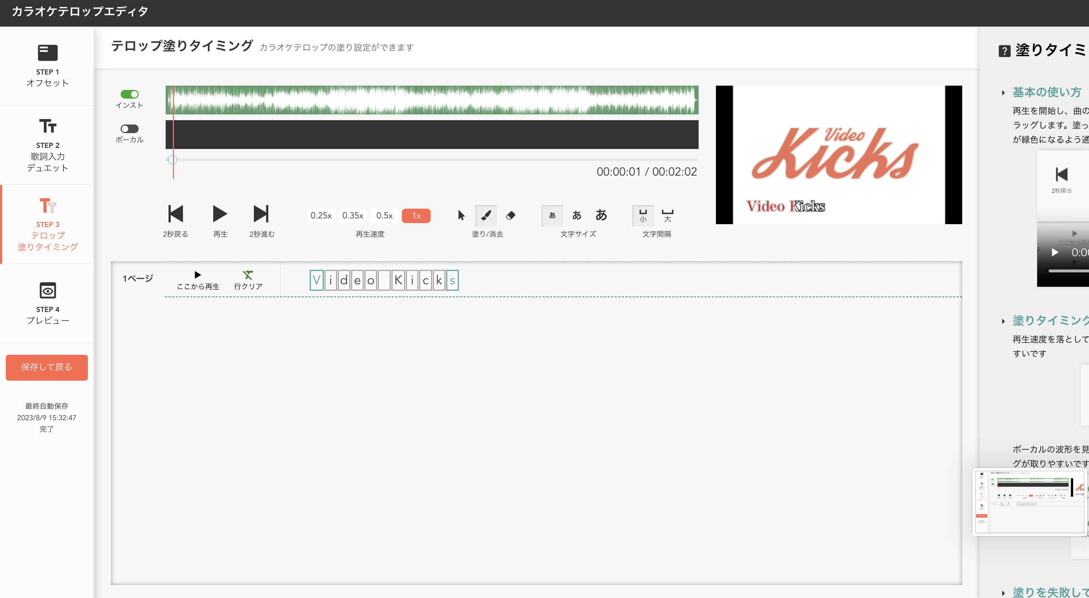Set character spacing to large
Viewport: 1089px width, 598px height.
click(668, 216)
